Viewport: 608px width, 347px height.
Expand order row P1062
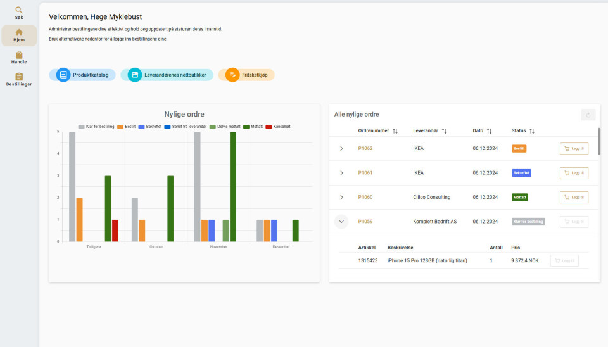point(341,149)
